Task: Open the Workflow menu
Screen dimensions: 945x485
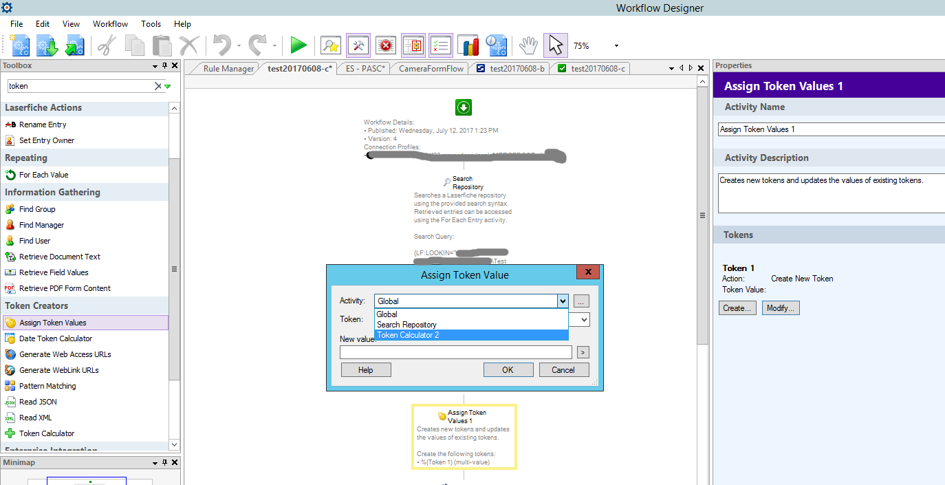Action: pyautogui.click(x=110, y=24)
